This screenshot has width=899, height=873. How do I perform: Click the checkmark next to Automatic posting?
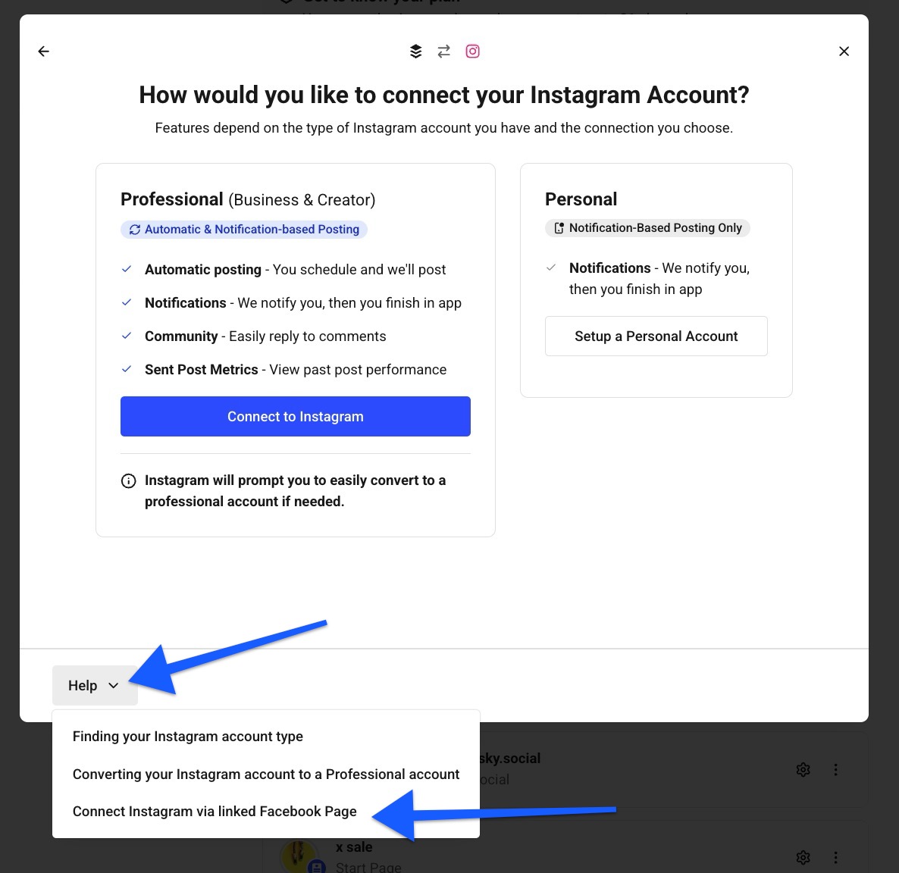point(126,269)
